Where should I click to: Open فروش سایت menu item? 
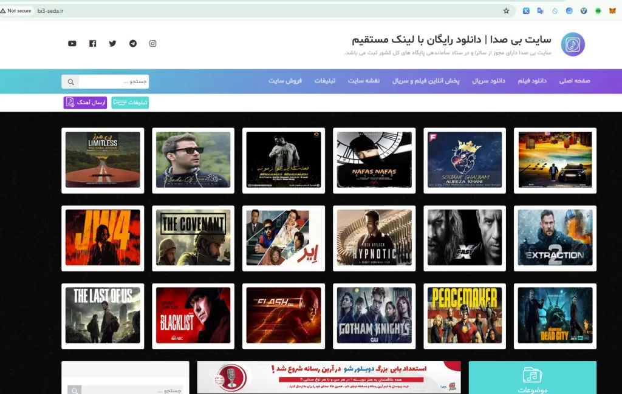(285, 81)
